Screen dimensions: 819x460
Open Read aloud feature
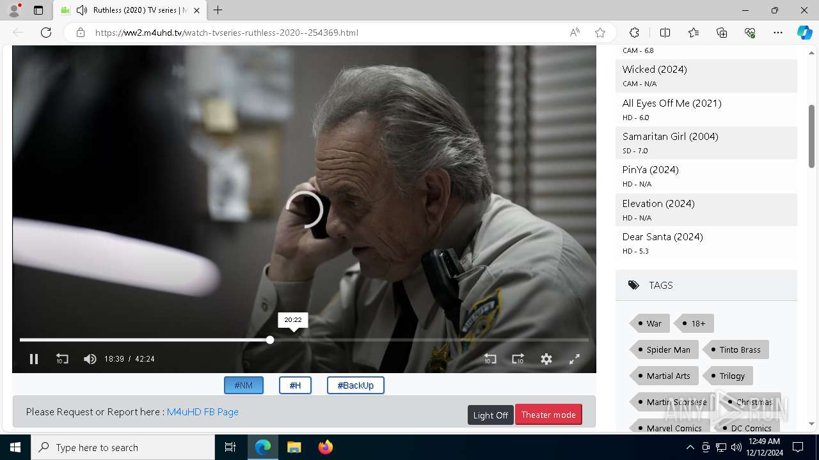click(575, 33)
